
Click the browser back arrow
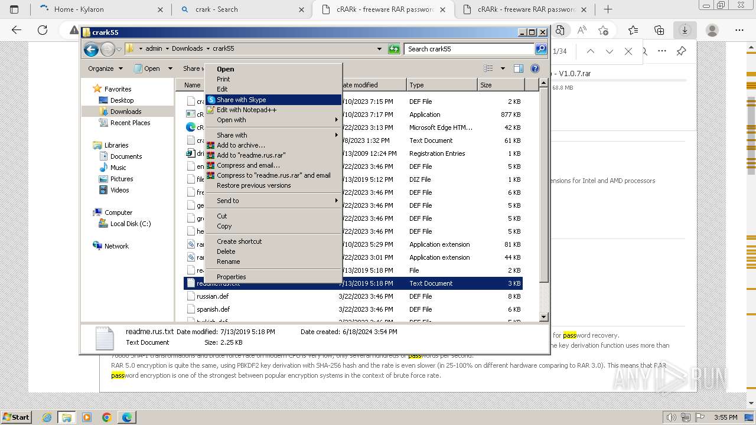tap(17, 30)
